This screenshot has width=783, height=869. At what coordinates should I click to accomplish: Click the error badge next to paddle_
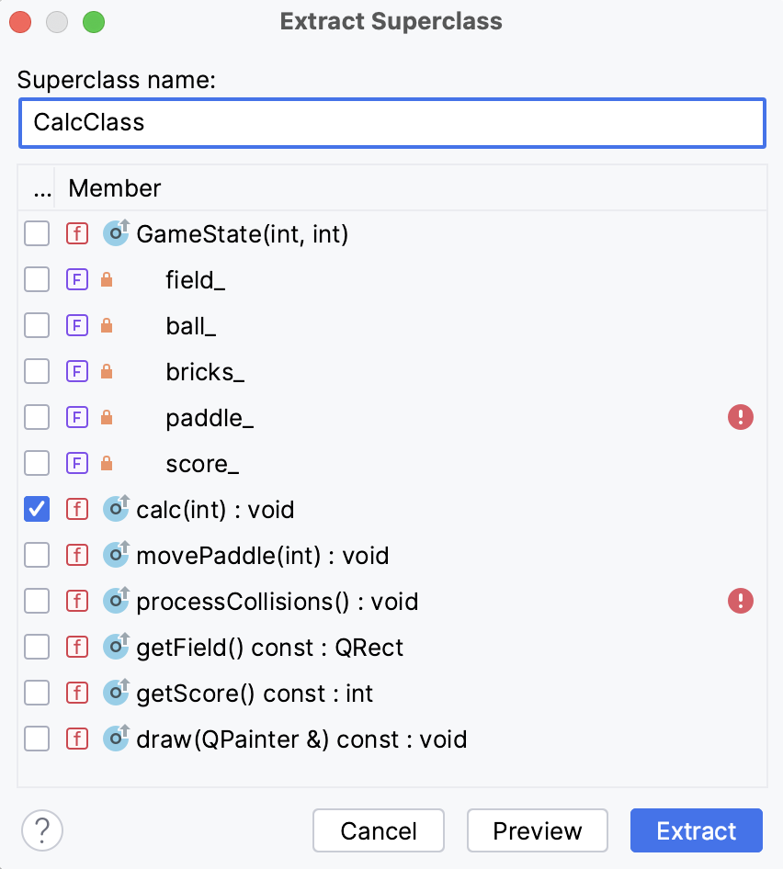(741, 417)
